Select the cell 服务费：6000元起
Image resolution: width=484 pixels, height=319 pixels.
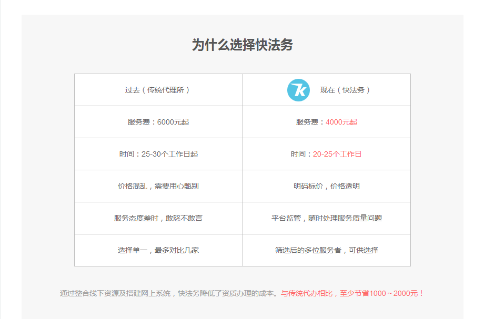[x=158, y=122]
